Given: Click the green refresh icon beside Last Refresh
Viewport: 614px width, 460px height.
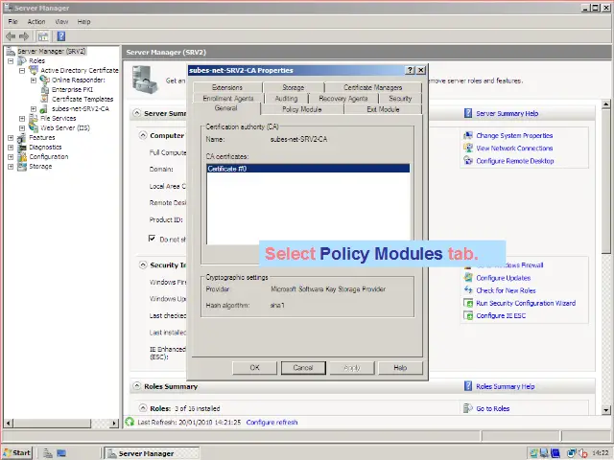Looking at the screenshot, I should (x=130, y=422).
